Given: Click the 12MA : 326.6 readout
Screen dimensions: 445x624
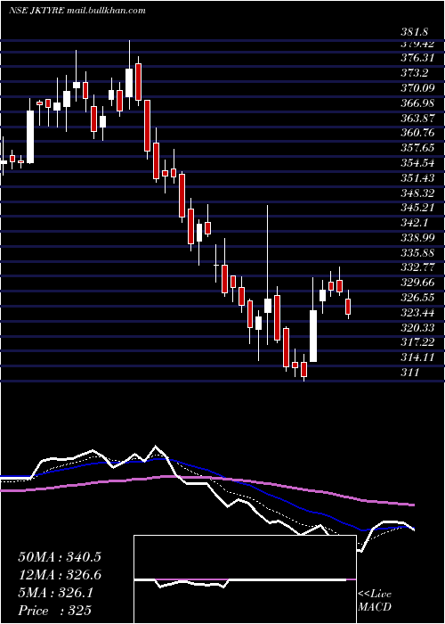Looking at the screenshot, I should point(60,575).
